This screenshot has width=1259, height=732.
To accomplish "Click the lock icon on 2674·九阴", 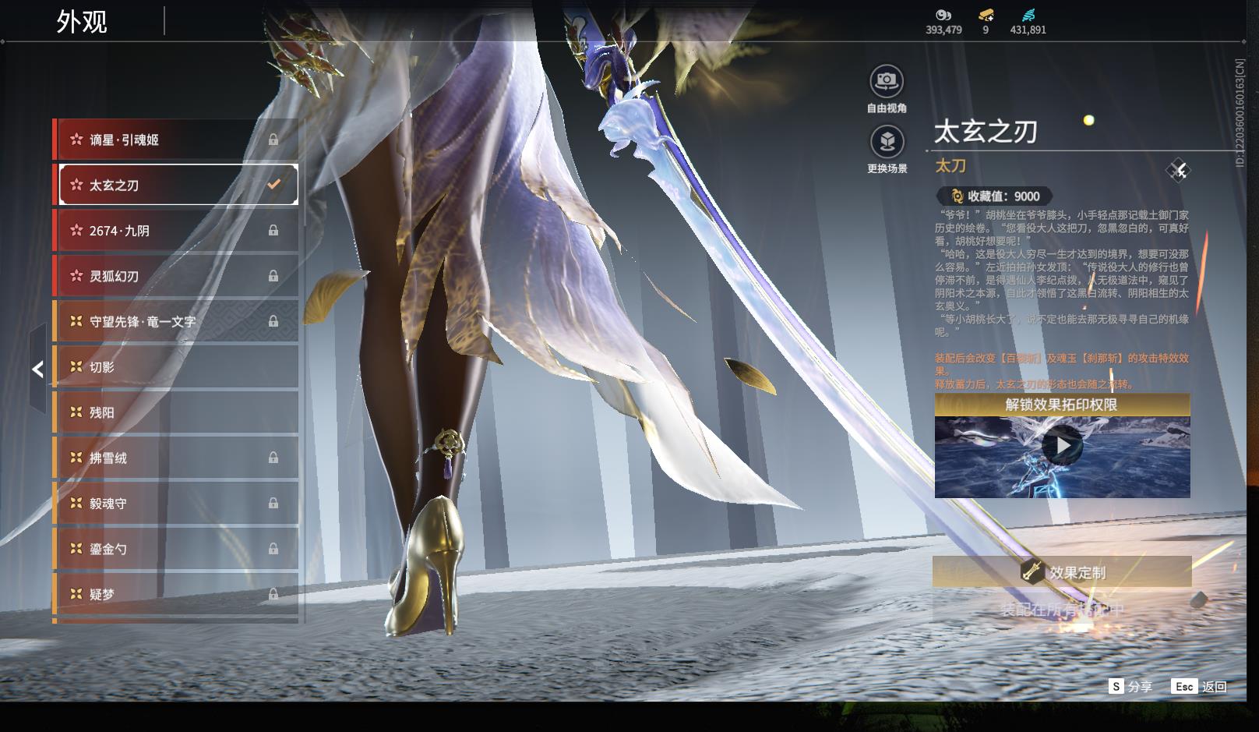I will (x=273, y=231).
